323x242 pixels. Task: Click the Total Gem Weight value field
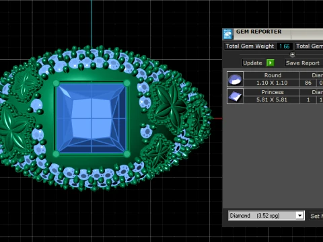[x=285, y=46]
